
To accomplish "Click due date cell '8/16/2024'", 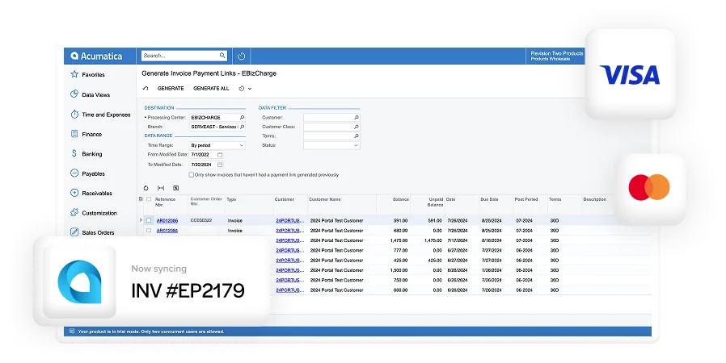I will [x=492, y=240].
